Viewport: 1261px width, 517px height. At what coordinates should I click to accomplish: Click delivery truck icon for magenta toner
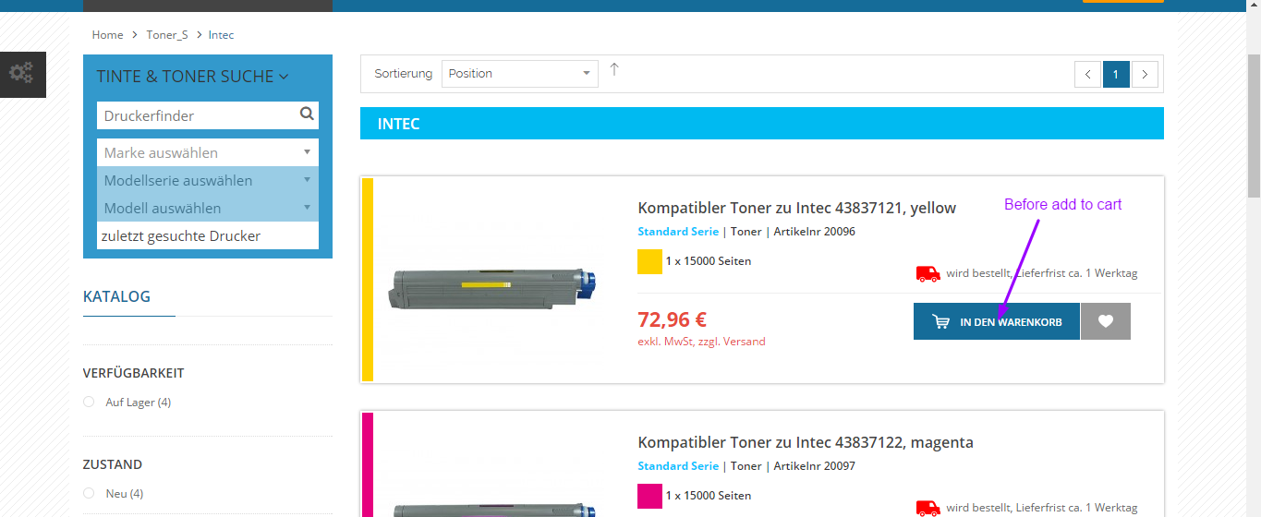(x=928, y=508)
